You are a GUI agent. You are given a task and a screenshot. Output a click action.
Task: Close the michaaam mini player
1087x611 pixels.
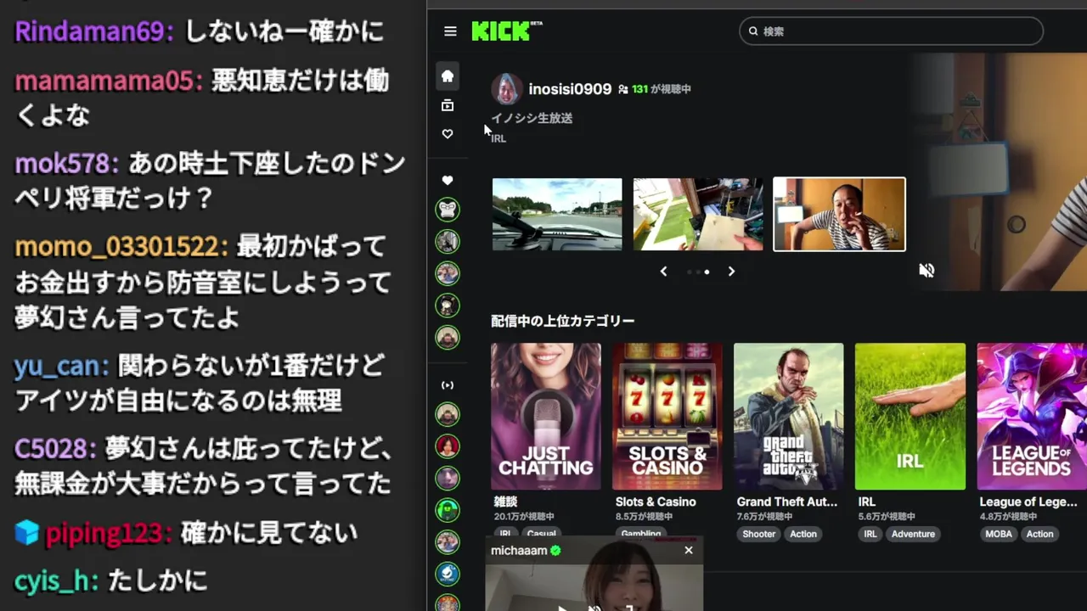(689, 551)
